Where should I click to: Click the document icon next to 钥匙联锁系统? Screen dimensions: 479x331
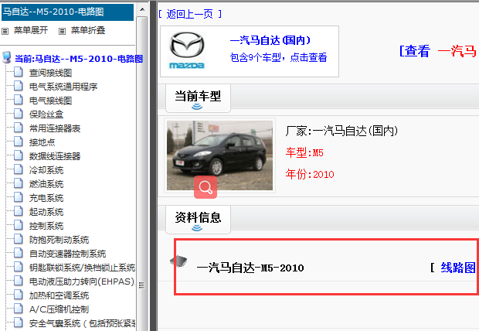point(19,267)
